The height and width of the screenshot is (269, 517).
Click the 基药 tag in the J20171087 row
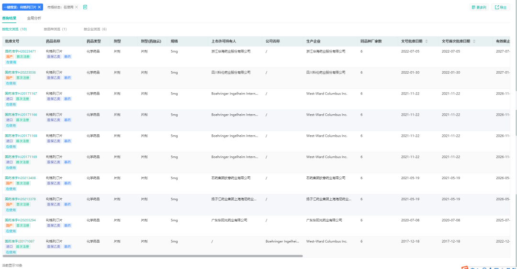(67, 247)
